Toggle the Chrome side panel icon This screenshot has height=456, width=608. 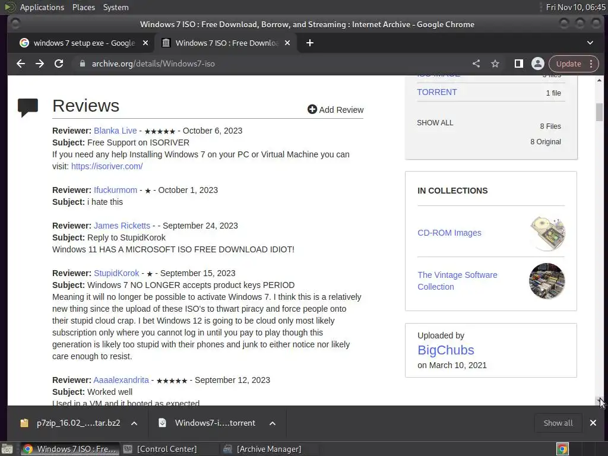pos(518,64)
